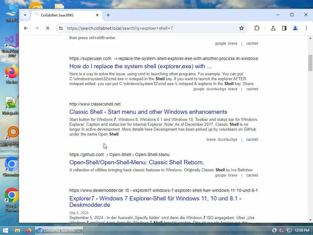Click the round tray icon left of volume

pyautogui.click(x=274, y=230)
